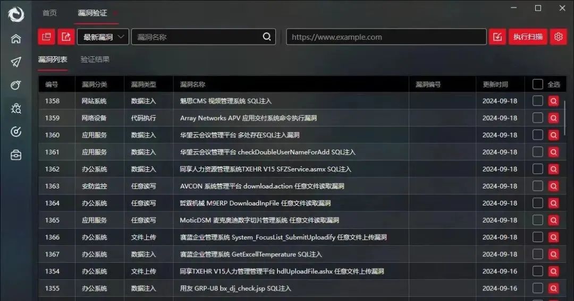The height and width of the screenshot is (301, 574).
Task: Click the red copy-windows toolbar button
Action: [x=46, y=37]
